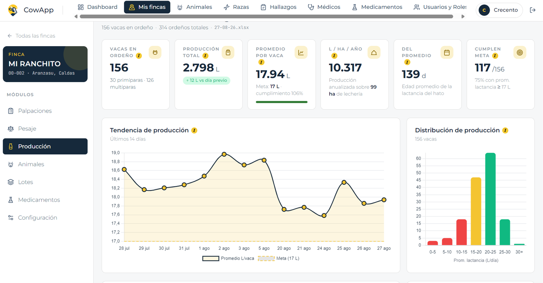This screenshot has height=283, width=543.
Task: Open the Dashboard tab
Action: (97, 7)
